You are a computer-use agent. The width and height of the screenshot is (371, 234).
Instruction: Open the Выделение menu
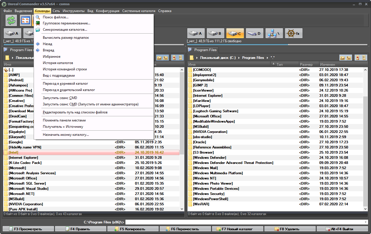(23, 11)
